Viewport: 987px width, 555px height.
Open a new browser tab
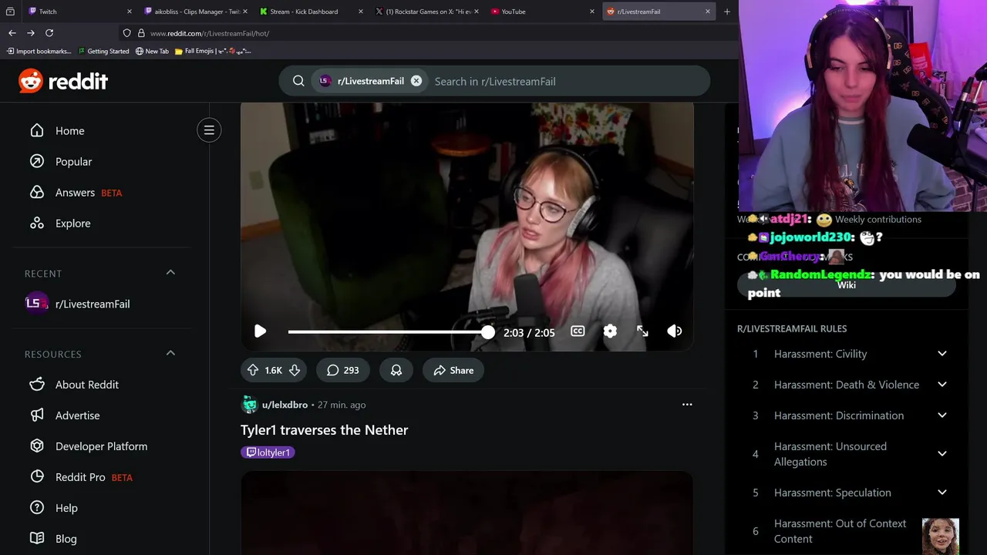pos(726,12)
